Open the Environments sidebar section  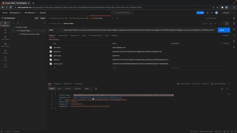click(5, 38)
